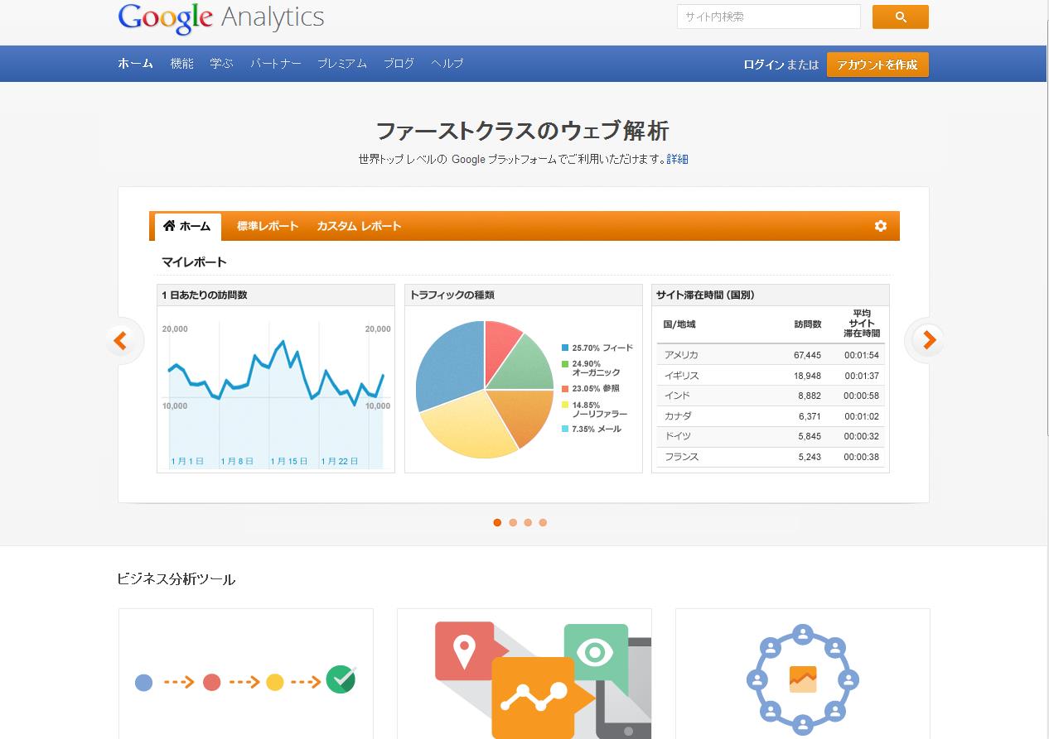Click the マイレポート heading
The height and width of the screenshot is (739, 1049).
(194, 262)
